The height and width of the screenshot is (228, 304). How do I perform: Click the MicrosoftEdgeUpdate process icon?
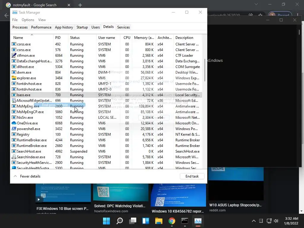point(14,100)
